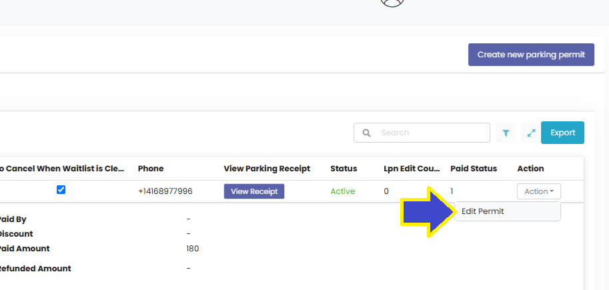Sort by the Status column header
This screenshot has width=609, height=290.
[x=344, y=169]
